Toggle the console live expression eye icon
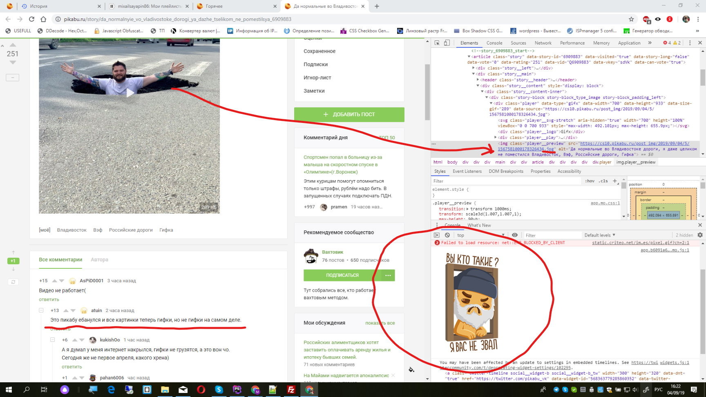 [515, 235]
